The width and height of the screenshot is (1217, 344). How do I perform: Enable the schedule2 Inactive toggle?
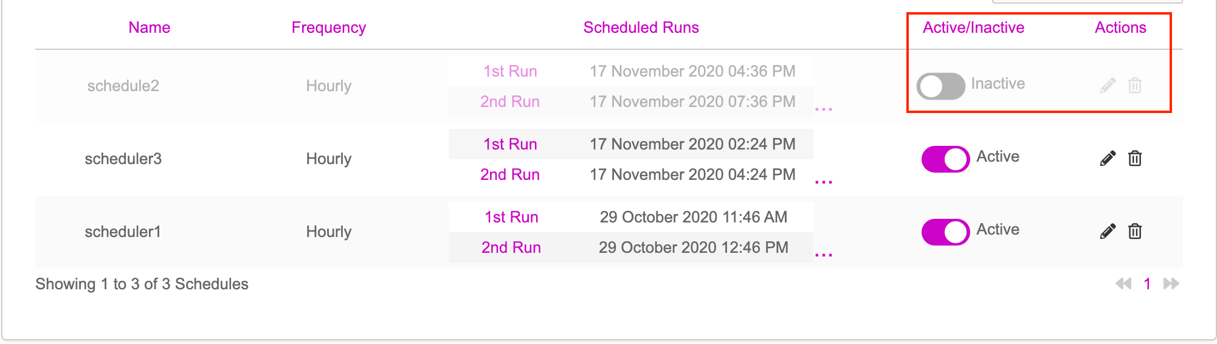coord(940,86)
